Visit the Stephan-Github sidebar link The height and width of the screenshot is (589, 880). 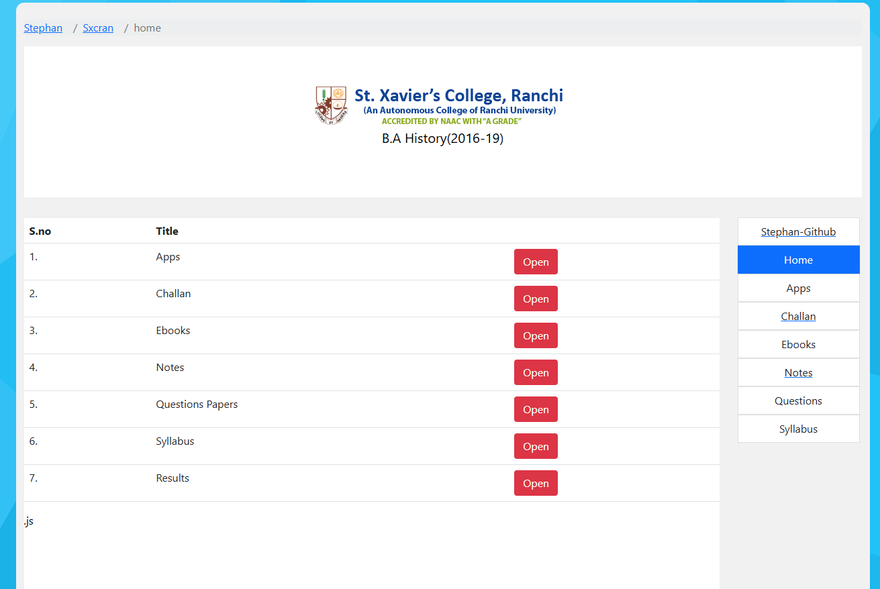(x=798, y=232)
